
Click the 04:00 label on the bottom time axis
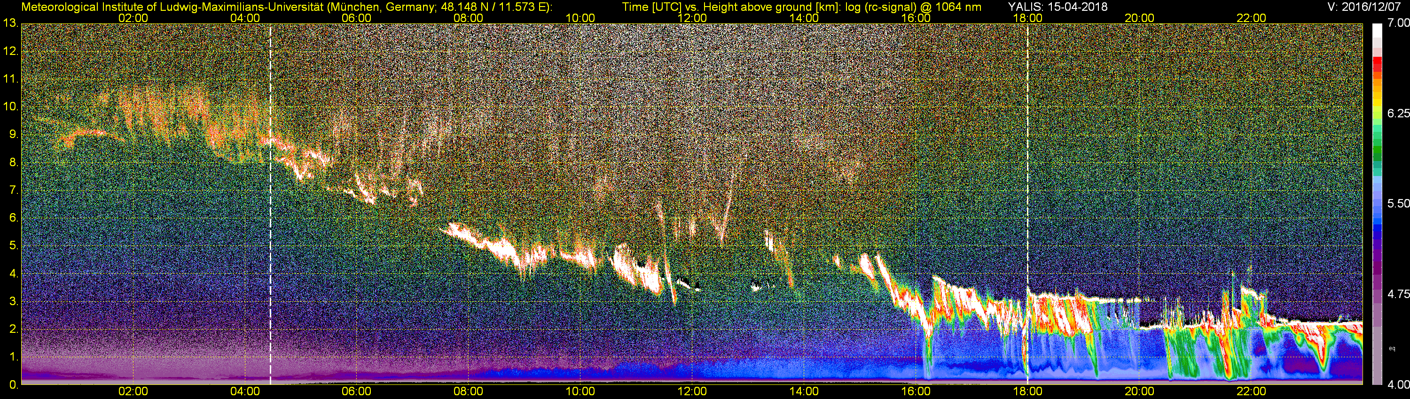pyautogui.click(x=245, y=391)
